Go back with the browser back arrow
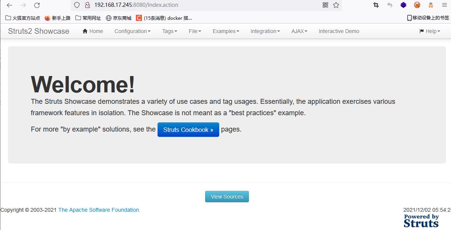 (x=10, y=5)
